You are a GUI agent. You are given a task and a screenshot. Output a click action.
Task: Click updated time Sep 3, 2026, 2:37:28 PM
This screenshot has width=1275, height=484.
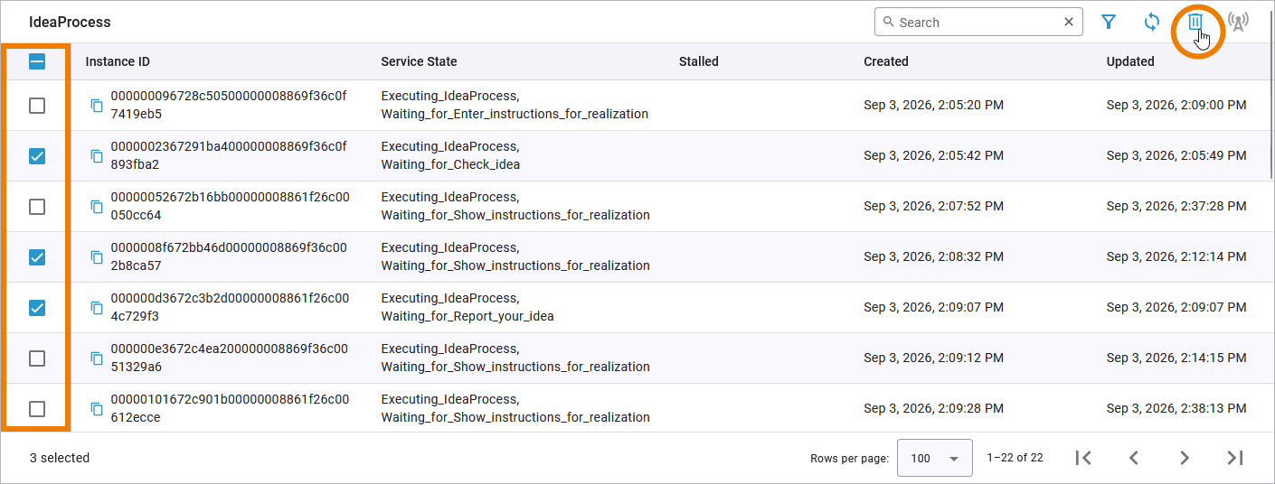1176,206
